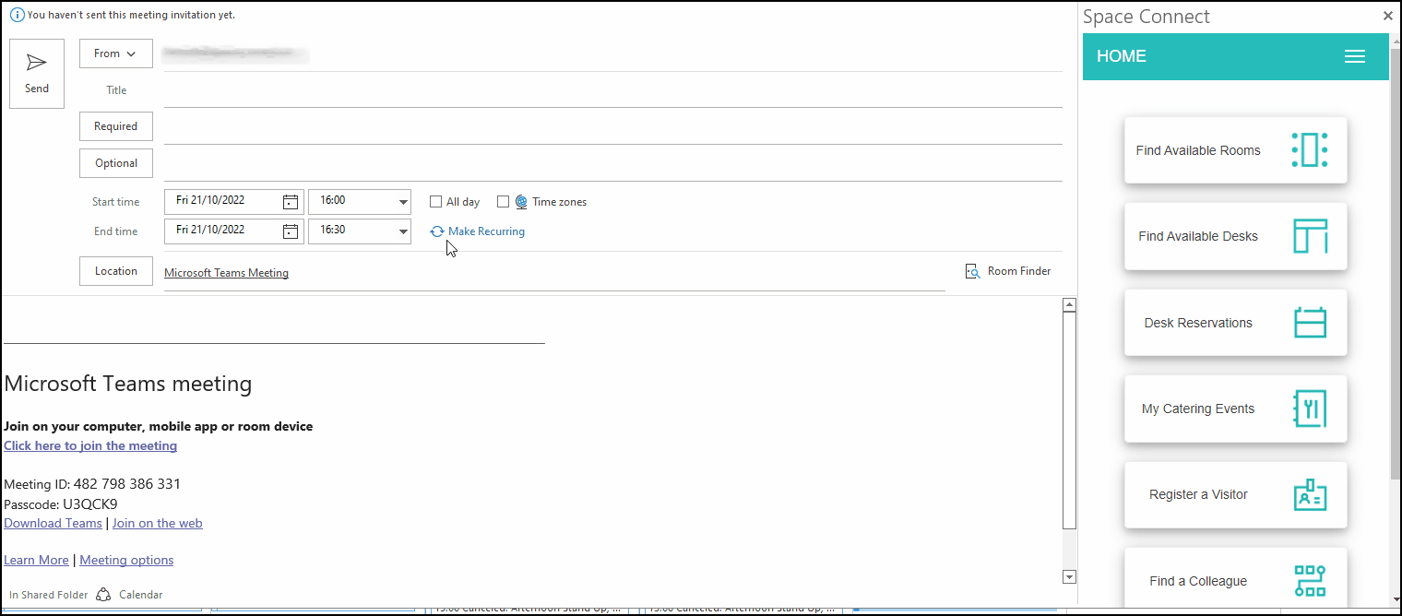Click into the Title input field
This screenshot has height=616, width=1402.
pyautogui.click(x=612, y=90)
